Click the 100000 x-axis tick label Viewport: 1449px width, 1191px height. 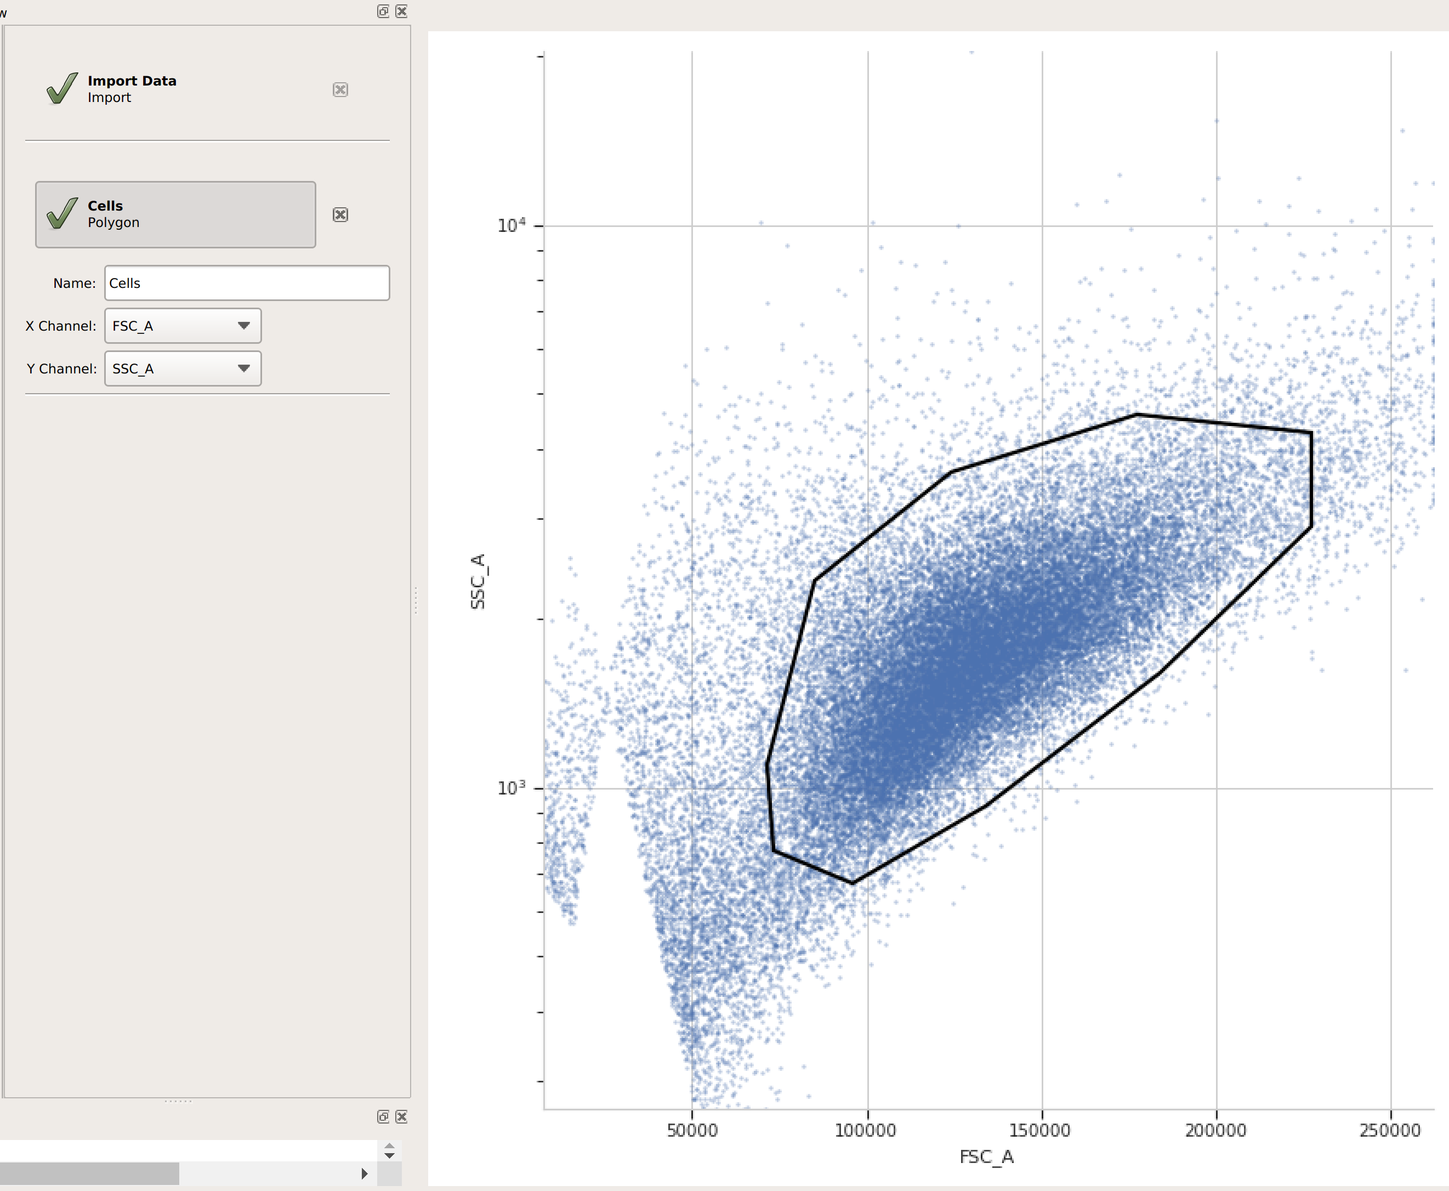pos(866,1131)
